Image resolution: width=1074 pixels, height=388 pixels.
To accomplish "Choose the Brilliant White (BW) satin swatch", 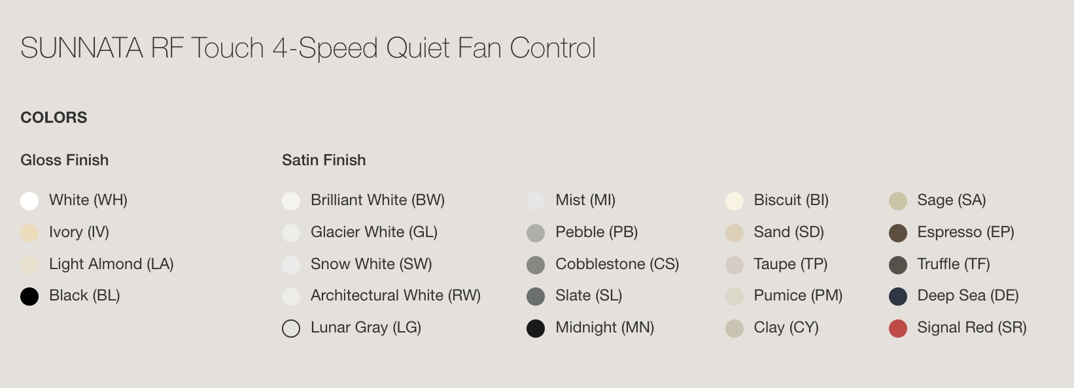I will [x=291, y=201].
